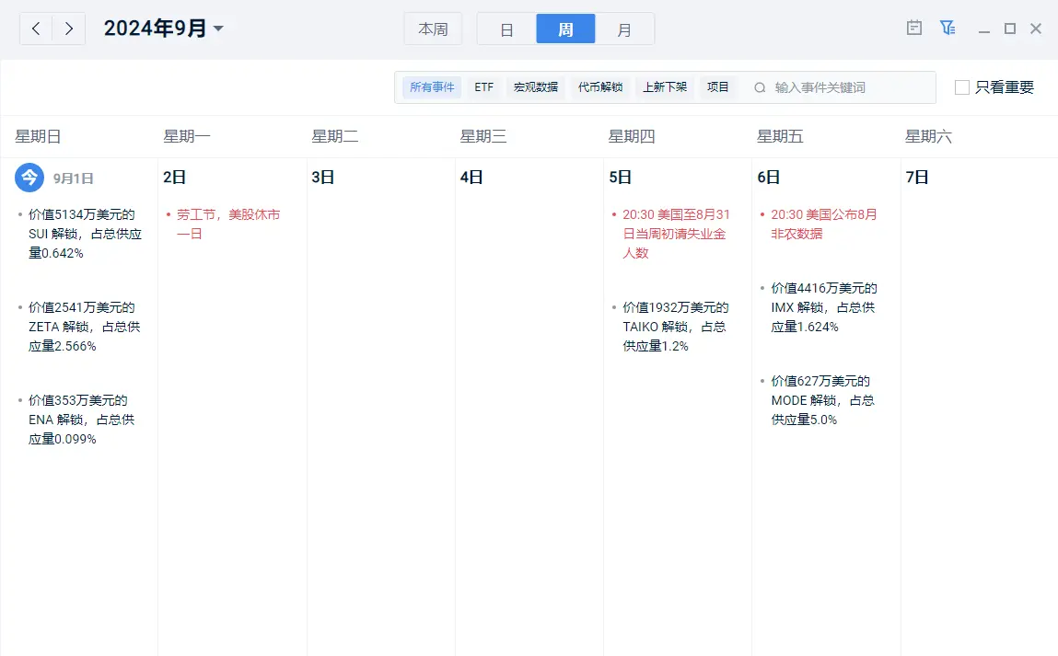Select the 所有事件 filter
This screenshot has height=656, width=1058.
tap(432, 87)
